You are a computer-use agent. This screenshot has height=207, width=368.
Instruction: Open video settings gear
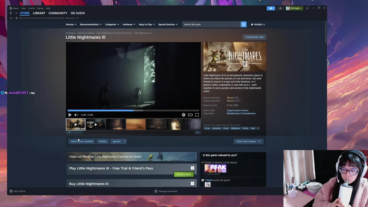pos(183,115)
